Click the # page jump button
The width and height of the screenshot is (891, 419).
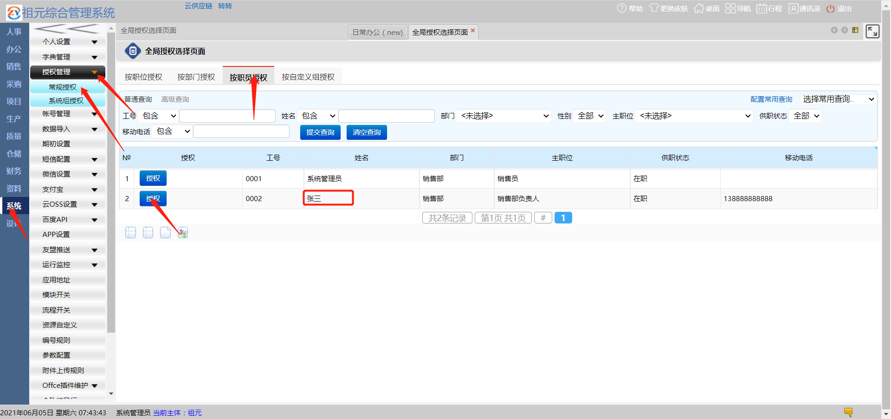pyautogui.click(x=543, y=218)
